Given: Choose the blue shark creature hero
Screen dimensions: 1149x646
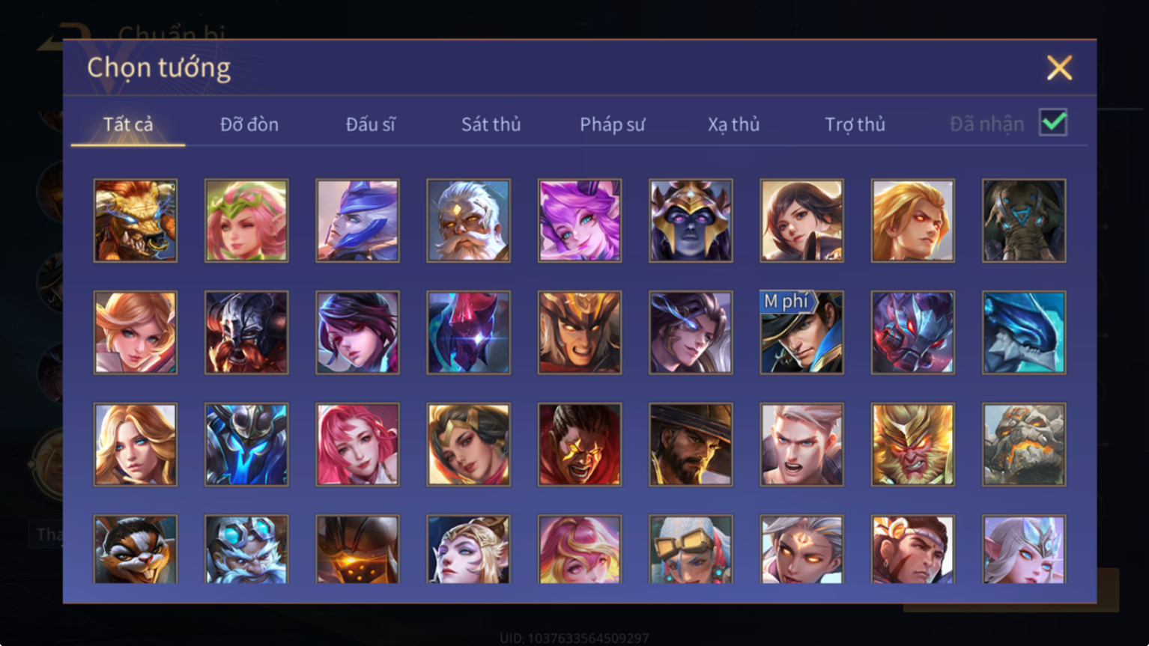Looking at the screenshot, I should (1024, 332).
